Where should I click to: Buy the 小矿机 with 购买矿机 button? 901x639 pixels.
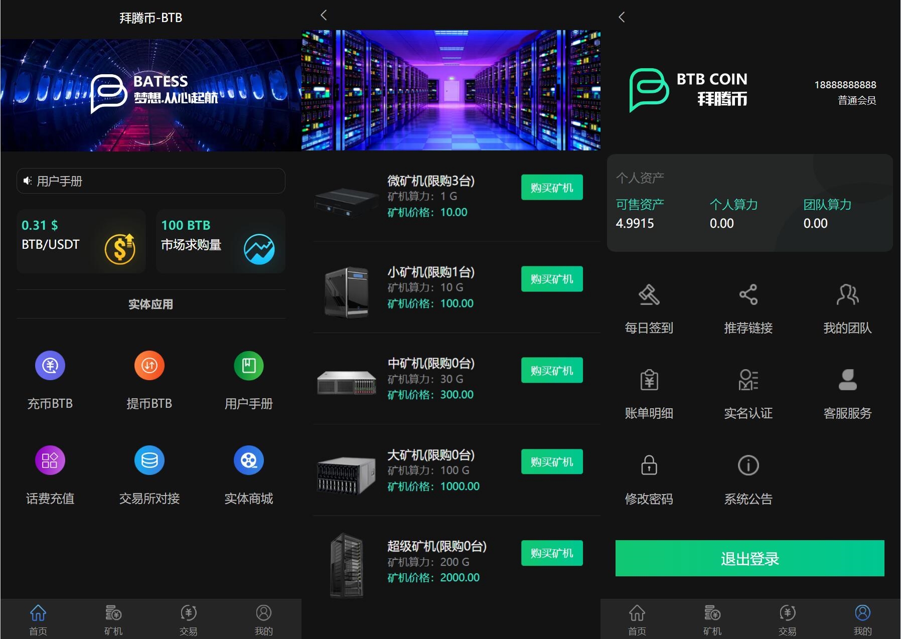point(552,279)
